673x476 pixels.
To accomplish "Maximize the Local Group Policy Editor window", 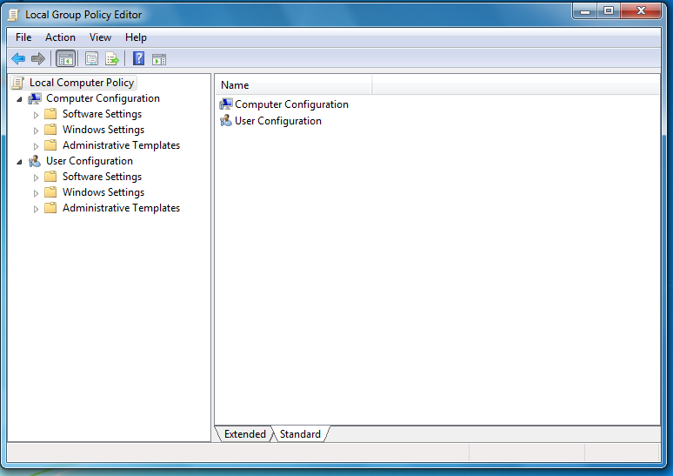I will (x=609, y=10).
